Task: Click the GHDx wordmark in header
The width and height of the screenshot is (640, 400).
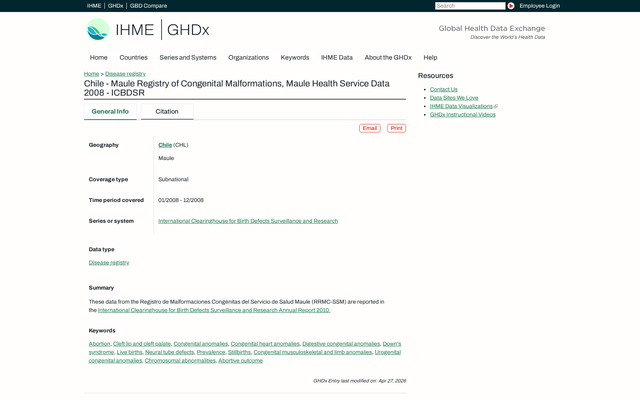Action: [188, 30]
